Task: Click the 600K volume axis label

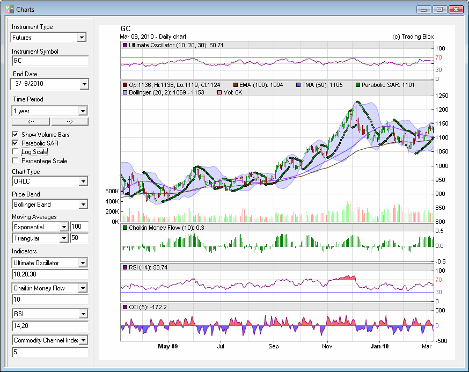Action: pos(112,191)
